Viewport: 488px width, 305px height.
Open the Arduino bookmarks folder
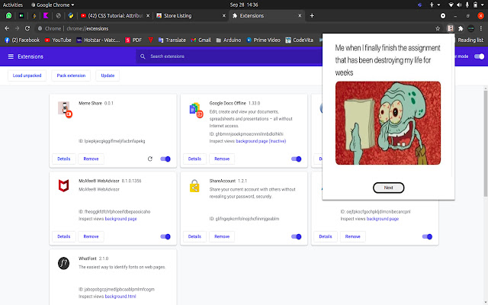click(x=229, y=40)
